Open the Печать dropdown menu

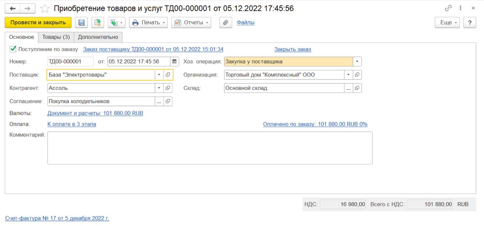[x=148, y=23]
